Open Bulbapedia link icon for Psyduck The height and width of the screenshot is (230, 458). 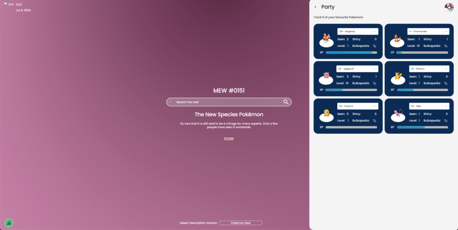click(374, 121)
